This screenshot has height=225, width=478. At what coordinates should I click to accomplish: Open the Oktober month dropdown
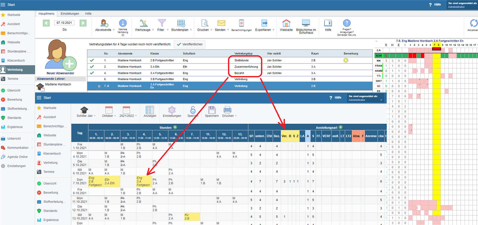109,112
